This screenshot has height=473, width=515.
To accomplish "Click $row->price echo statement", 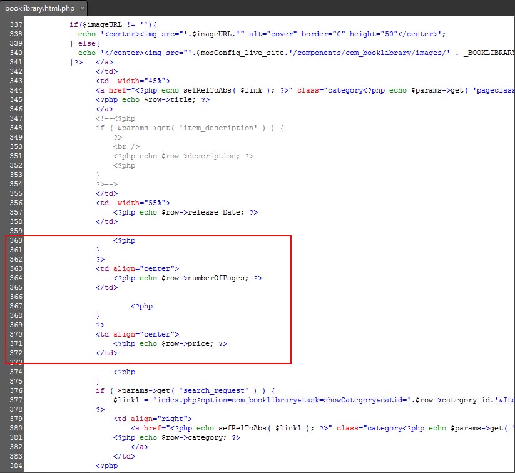I will pos(170,344).
